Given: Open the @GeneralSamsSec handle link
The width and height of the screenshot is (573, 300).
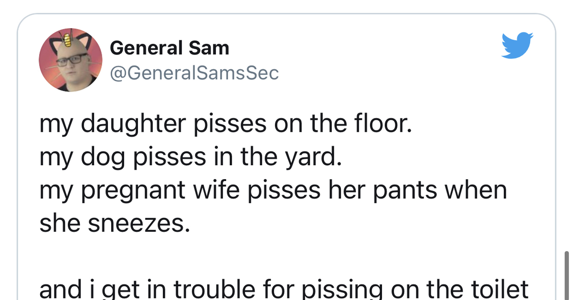Looking at the screenshot, I should 194,73.
